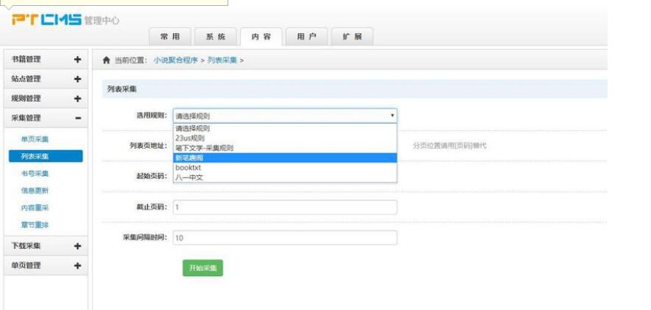Click the home icon in breadcrumb
Screen dimensions: 651x310
tap(107, 60)
